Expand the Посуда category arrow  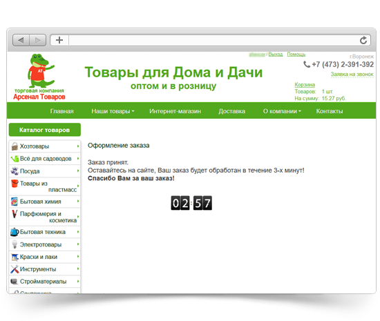[x=78, y=171]
